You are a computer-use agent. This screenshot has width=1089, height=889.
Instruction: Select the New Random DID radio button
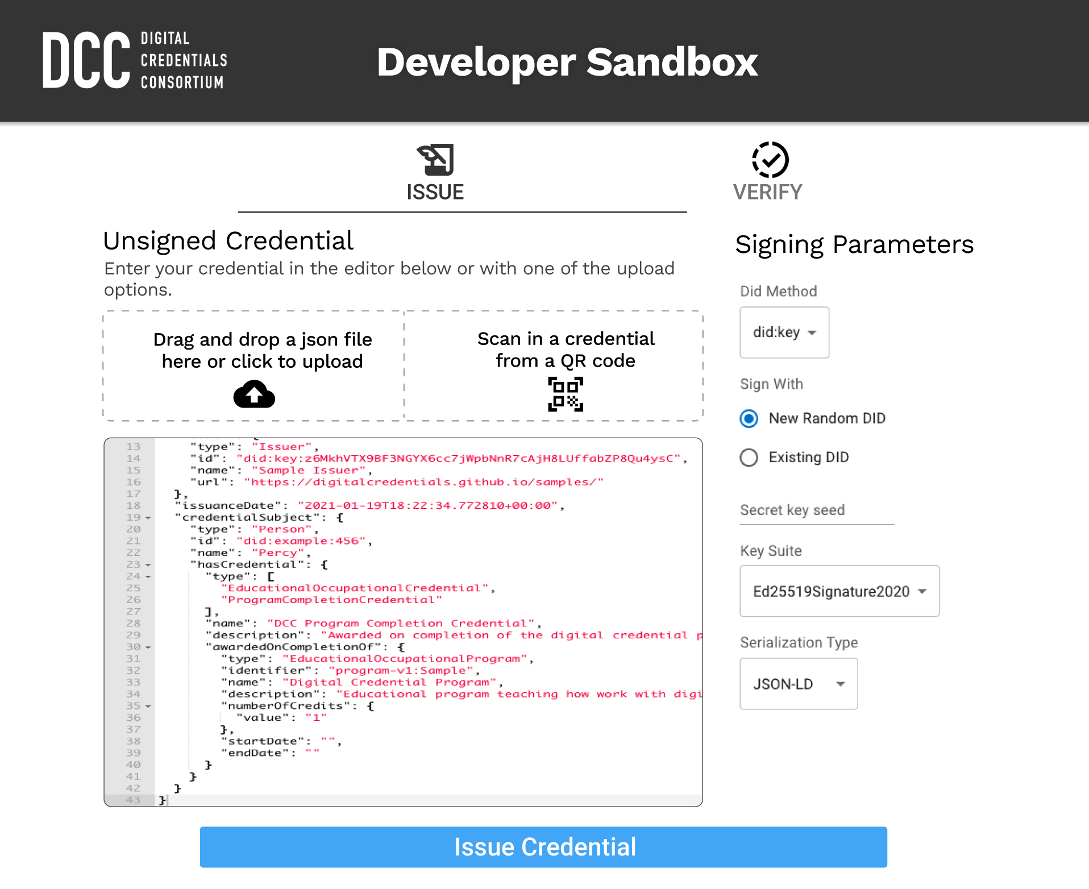(x=749, y=418)
